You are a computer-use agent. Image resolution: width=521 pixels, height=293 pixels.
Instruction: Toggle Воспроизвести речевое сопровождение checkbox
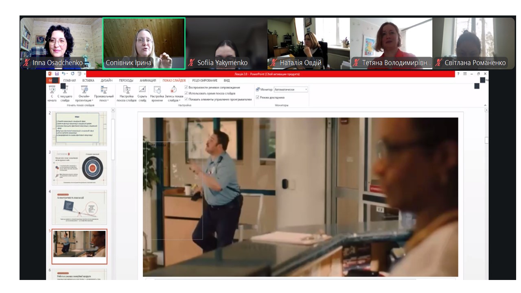click(186, 87)
